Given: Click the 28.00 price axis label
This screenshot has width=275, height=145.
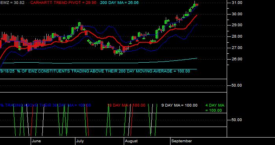Looking at the screenshot, I should [x=237, y=36].
